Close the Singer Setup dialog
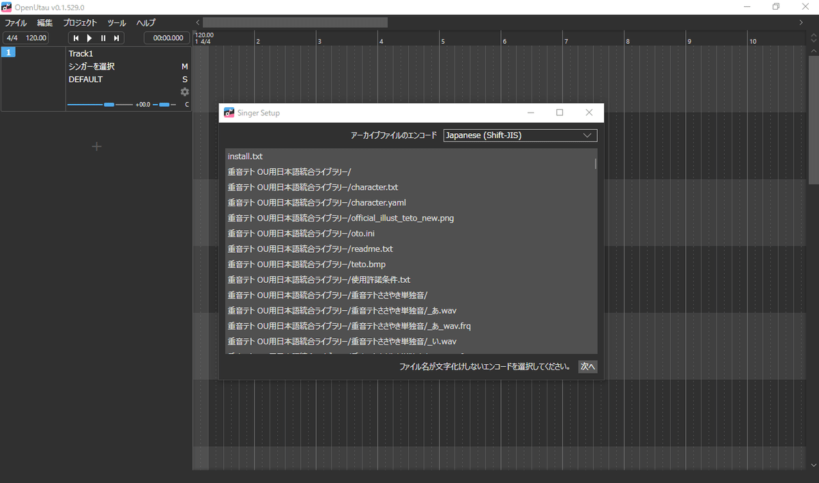This screenshot has width=819, height=483. click(589, 113)
